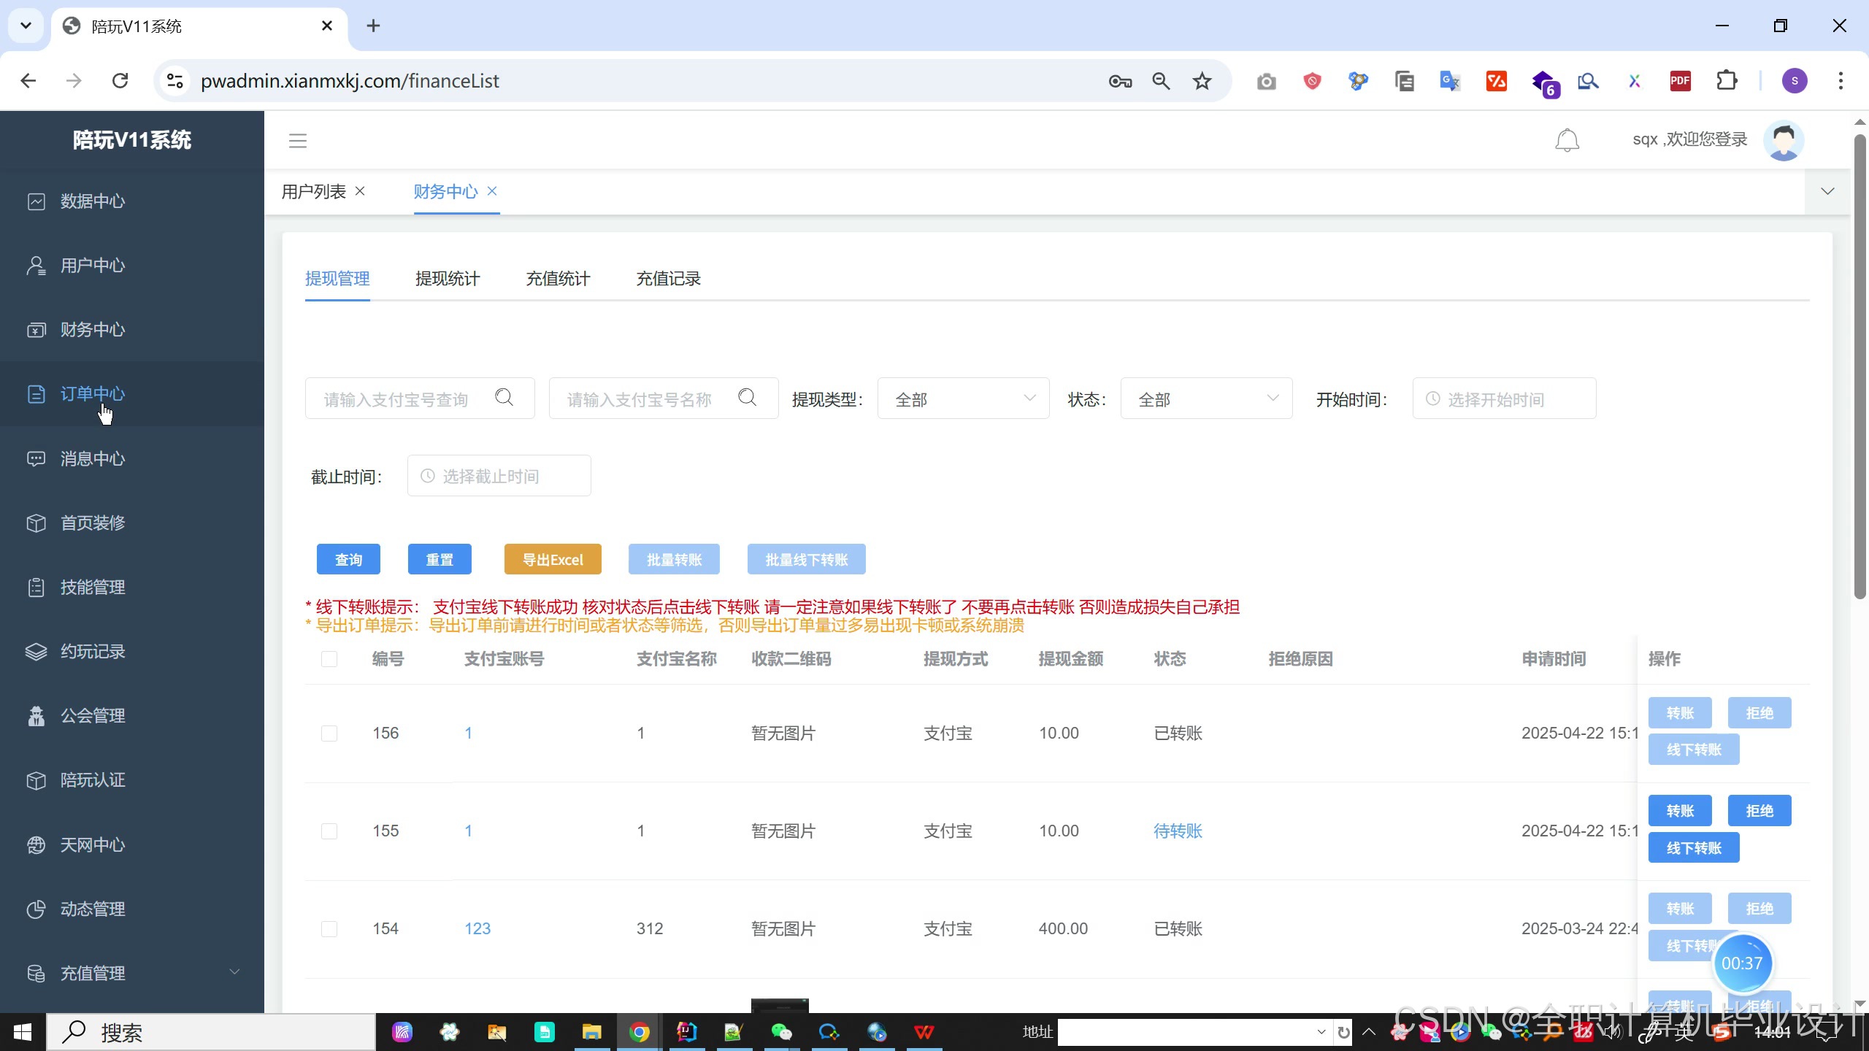Viewport: 1869px width, 1051px height.
Task: Click the user avatar icon
Action: click(x=1784, y=140)
